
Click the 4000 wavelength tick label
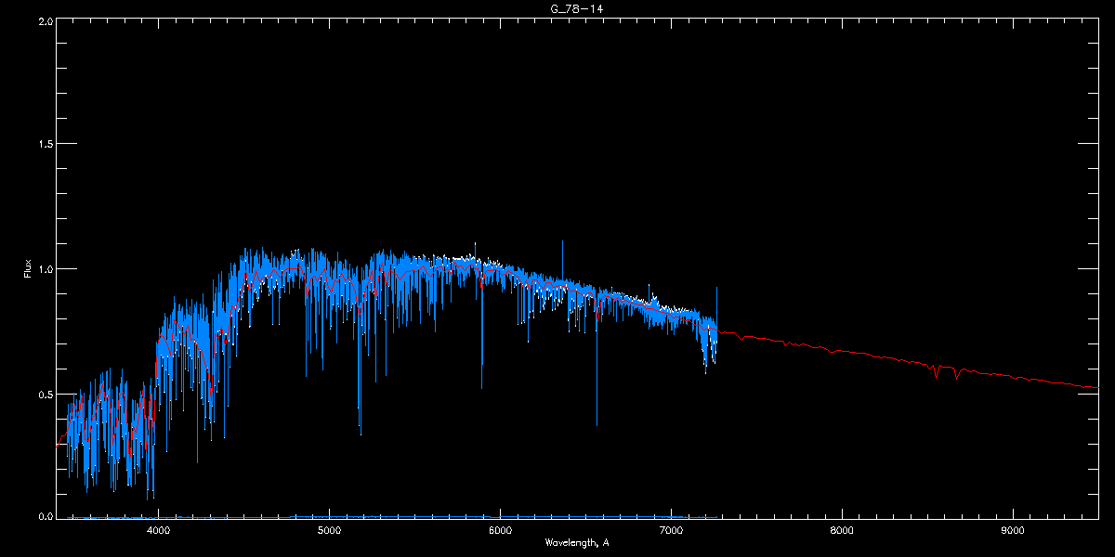[158, 530]
